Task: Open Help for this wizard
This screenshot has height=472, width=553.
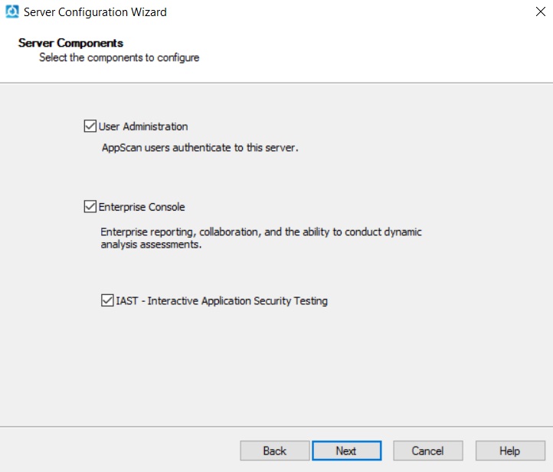Action: point(509,451)
